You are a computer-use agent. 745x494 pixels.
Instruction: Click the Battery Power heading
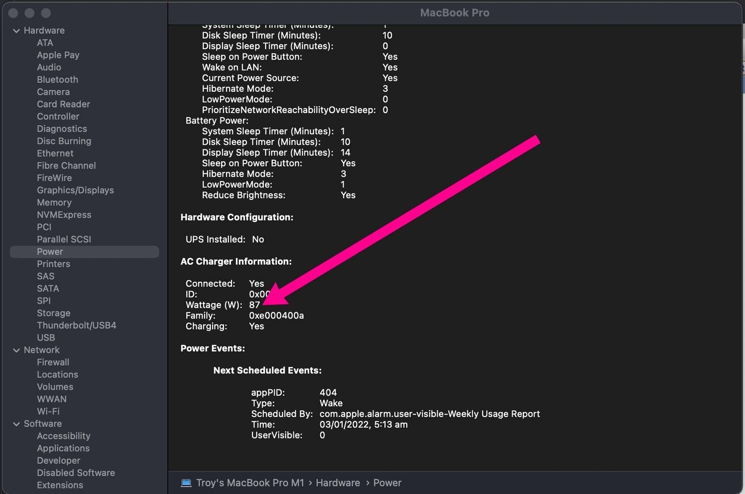coord(217,121)
